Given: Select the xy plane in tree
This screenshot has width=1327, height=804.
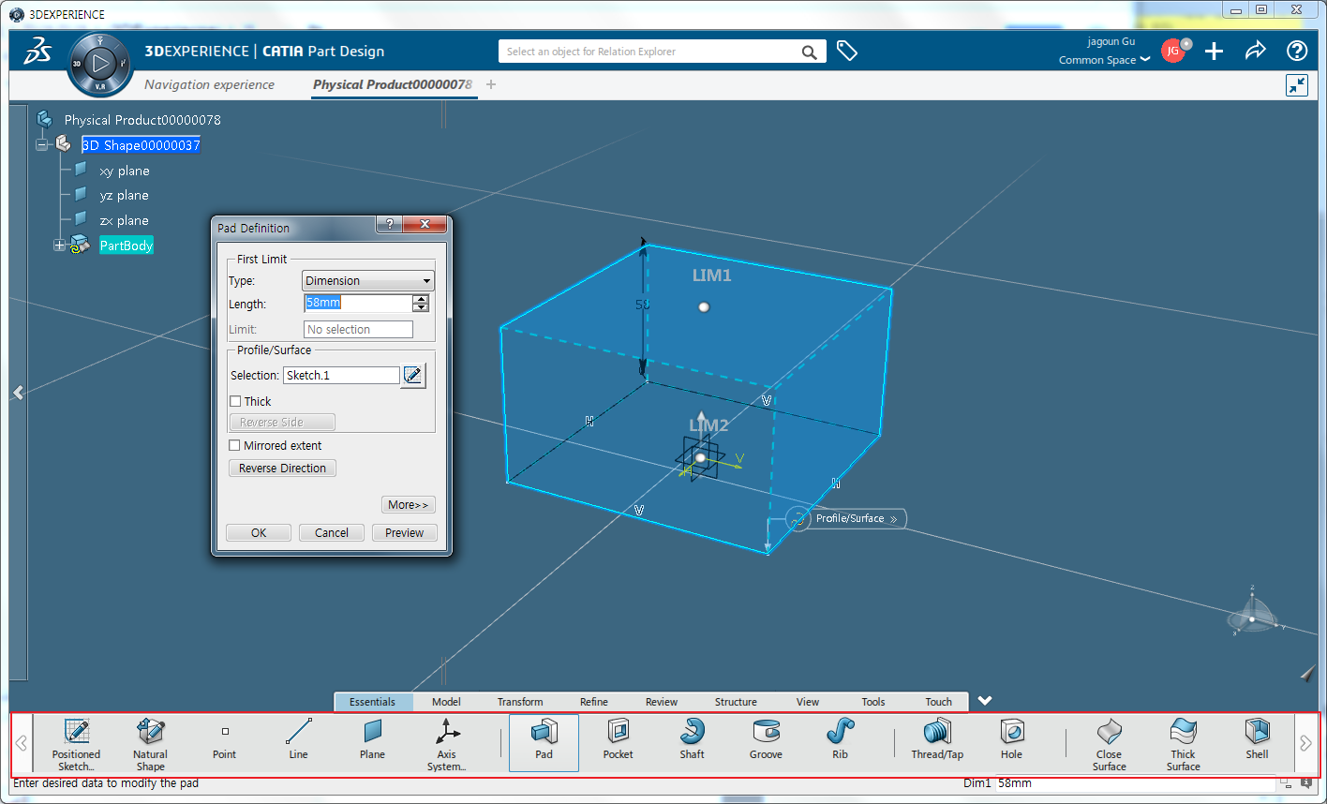Looking at the screenshot, I should (x=125, y=171).
